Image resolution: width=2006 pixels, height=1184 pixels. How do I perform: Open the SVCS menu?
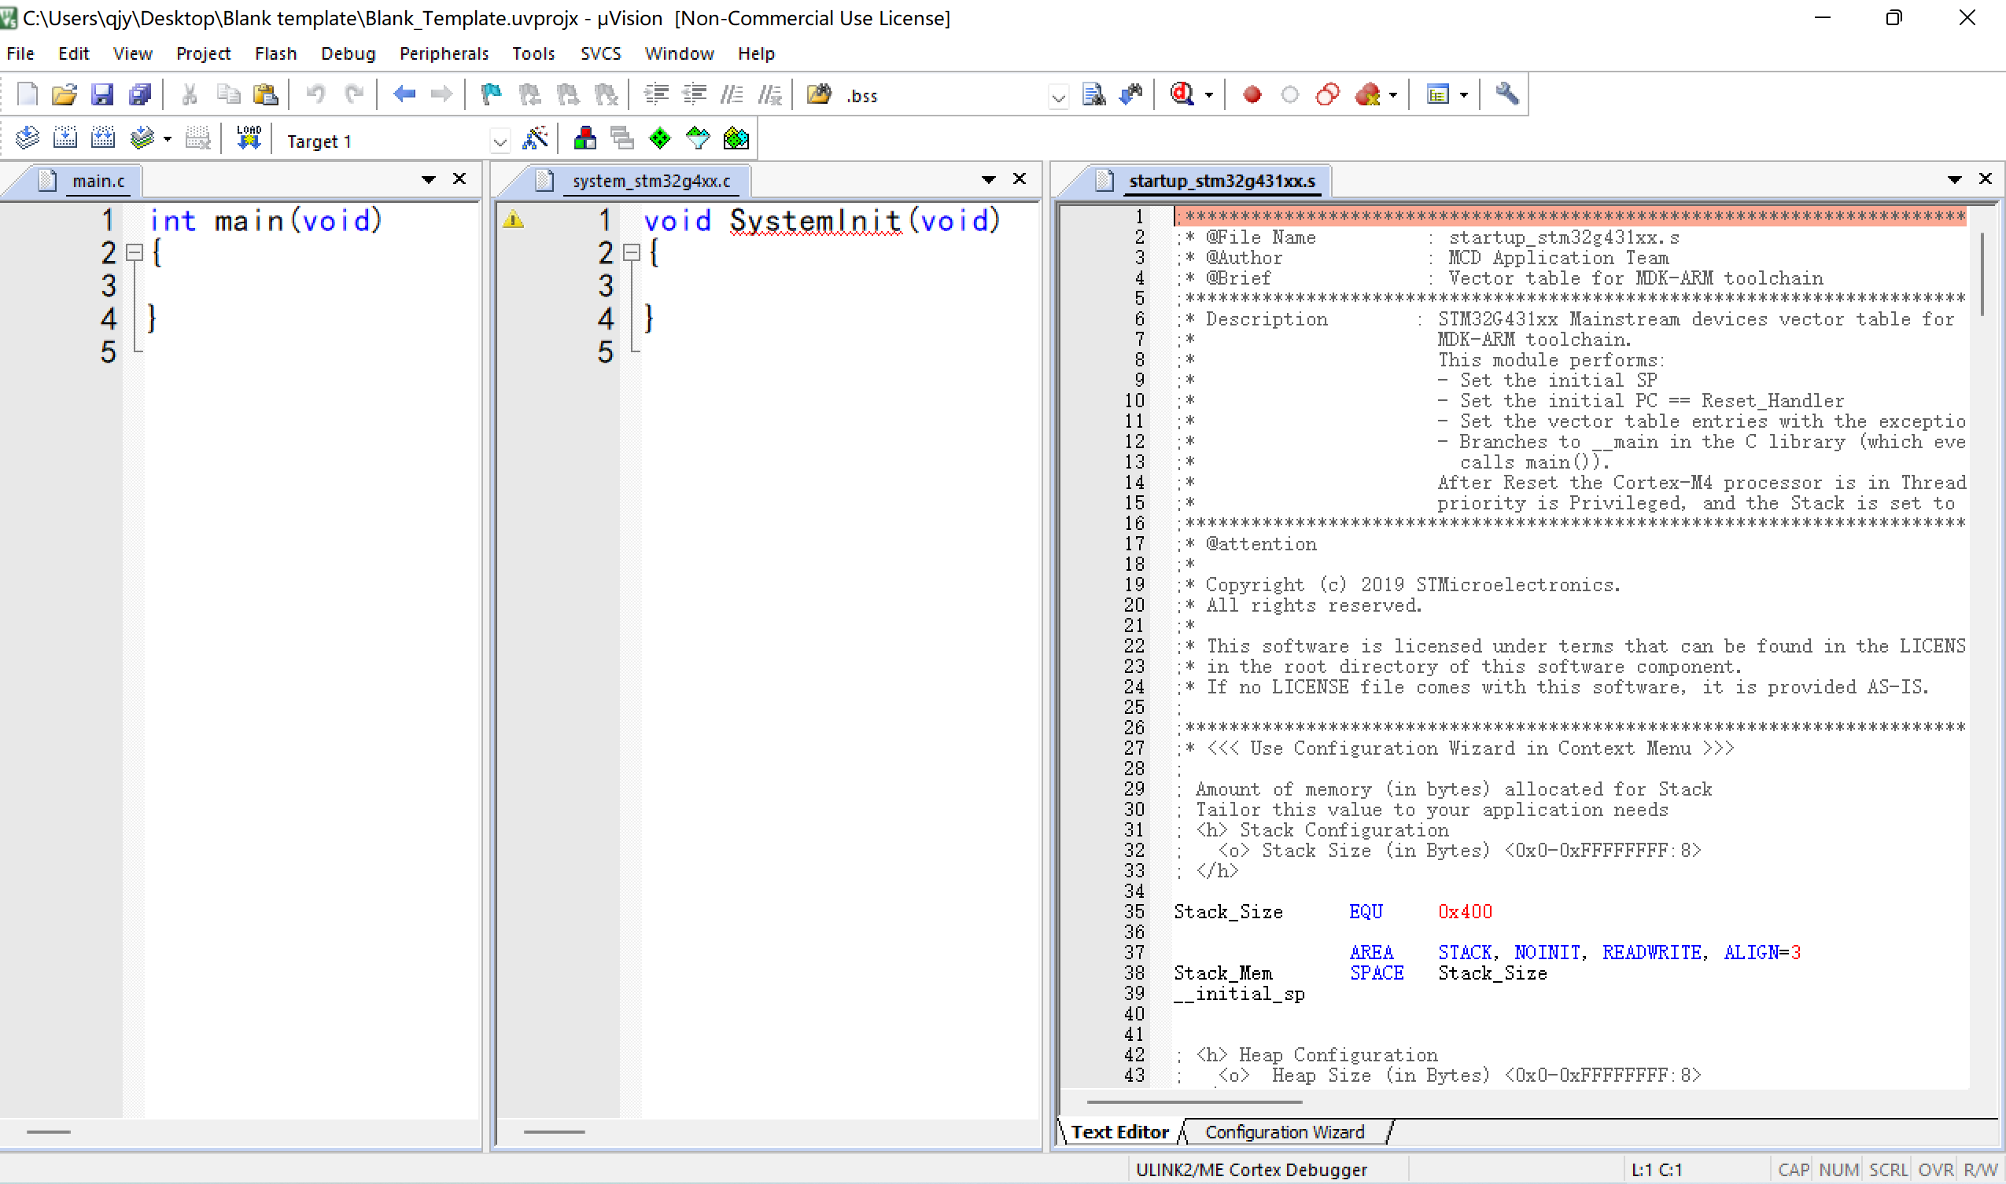pyautogui.click(x=600, y=53)
